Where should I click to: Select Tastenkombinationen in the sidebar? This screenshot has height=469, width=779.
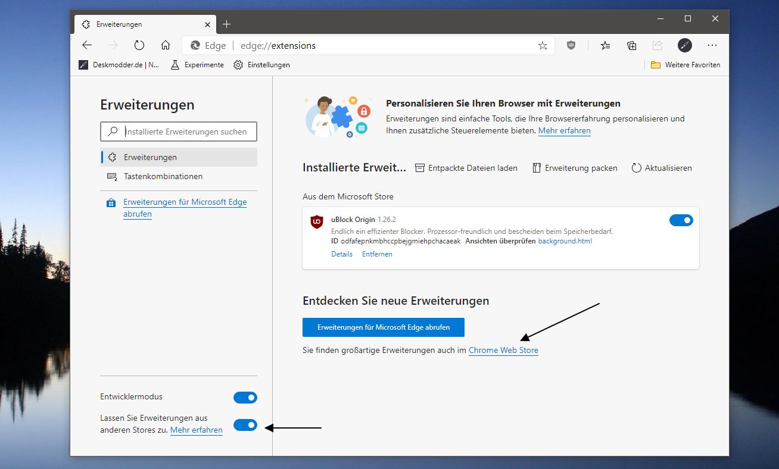pos(179,176)
